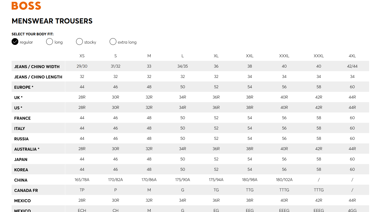Click the Jeans / Chino Length row label
373x212 pixels.
coord(38,77)
